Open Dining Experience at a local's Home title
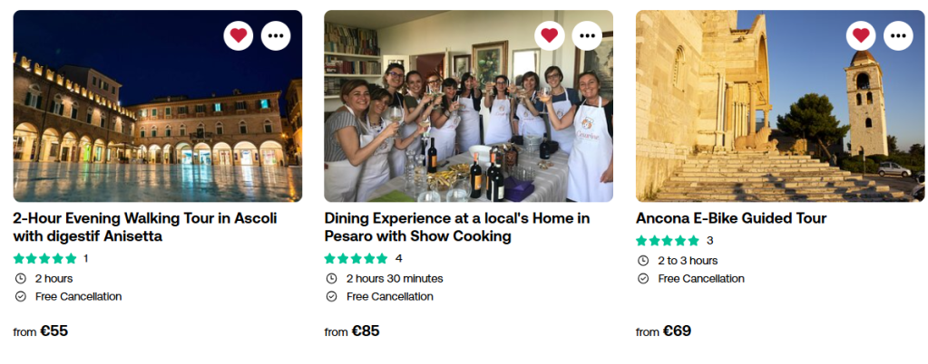This screenshot has width=928, height=364. click(457, 227)
